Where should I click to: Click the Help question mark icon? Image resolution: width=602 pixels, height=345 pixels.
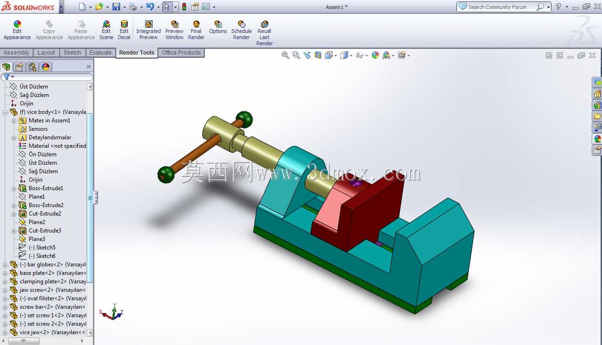558,7
